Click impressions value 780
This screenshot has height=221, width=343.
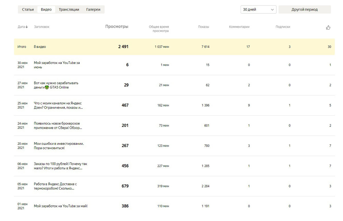[x=207, y=146]
